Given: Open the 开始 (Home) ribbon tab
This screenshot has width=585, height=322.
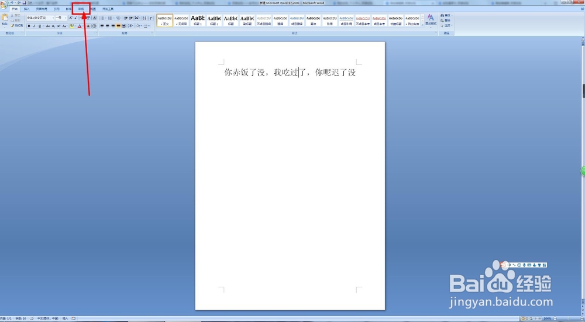Looking at the screenshot, I should tap(15, 9).
